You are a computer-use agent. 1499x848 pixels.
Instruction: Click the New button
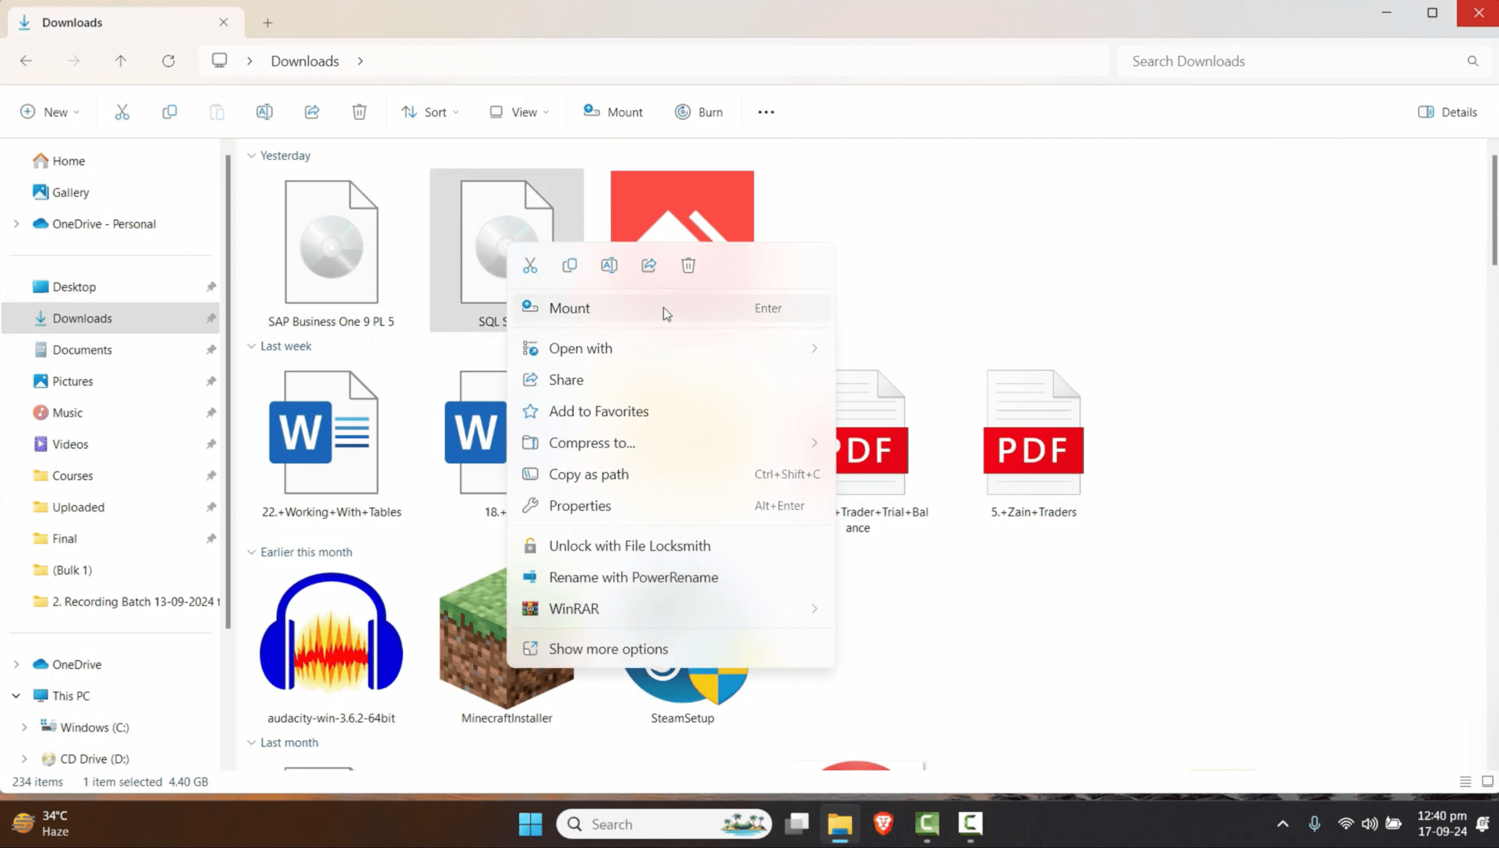click(x=49, y=112)
